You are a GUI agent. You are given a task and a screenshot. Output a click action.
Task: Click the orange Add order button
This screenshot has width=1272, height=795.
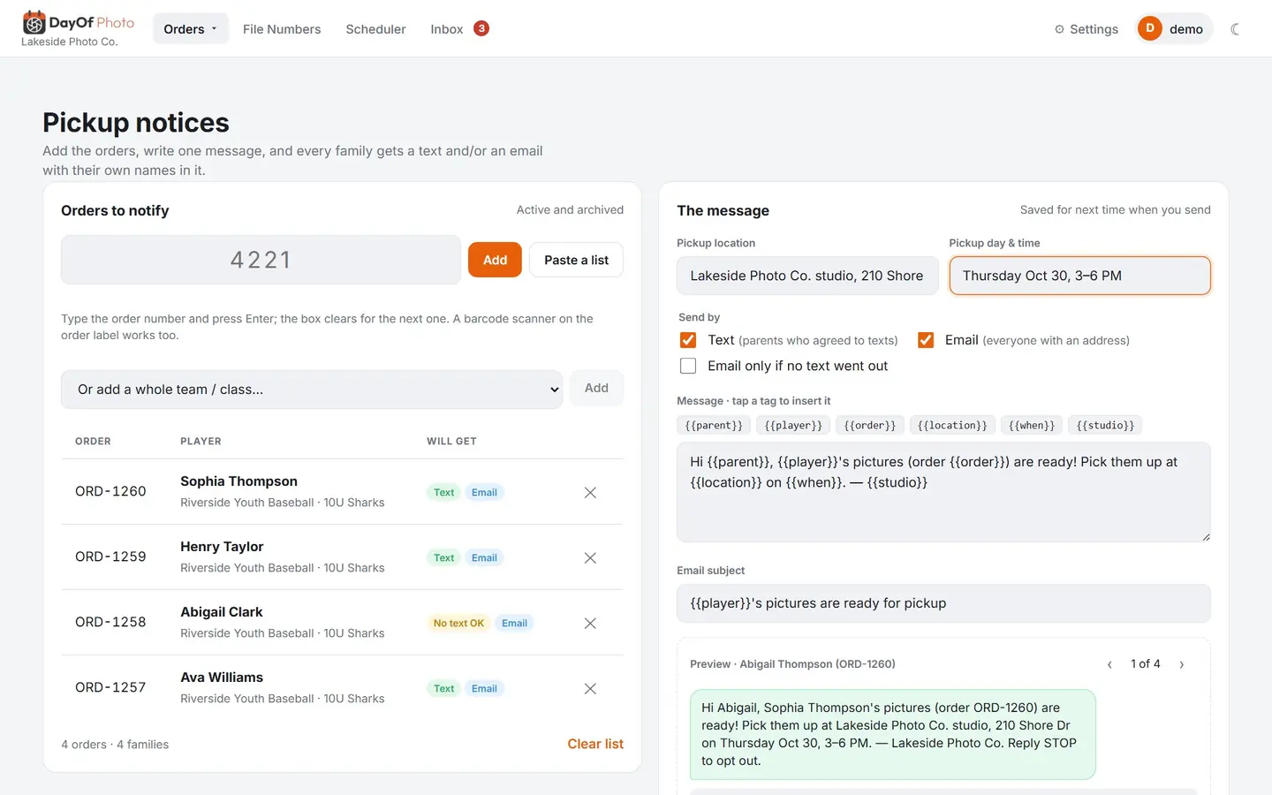(x=495, y=260)
